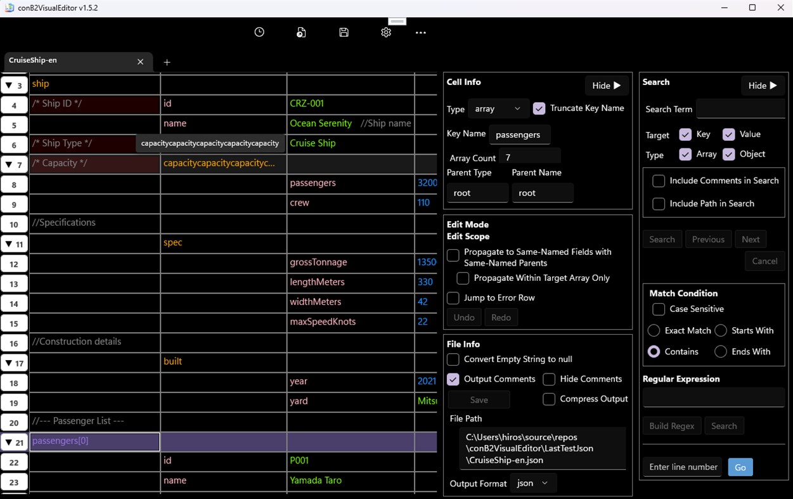The image size is (793, 499).
Task: Click the Regular Expression input field
Action: 714,398
